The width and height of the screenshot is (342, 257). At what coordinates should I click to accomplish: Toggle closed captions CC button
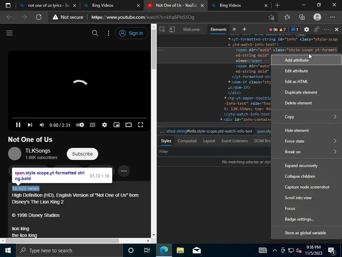pos(93,125)
